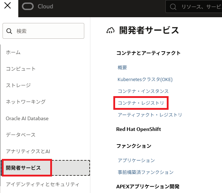Open 事前構築済ファンクション link
This screenshot has width=222, height=193.
tap(146, 172)
